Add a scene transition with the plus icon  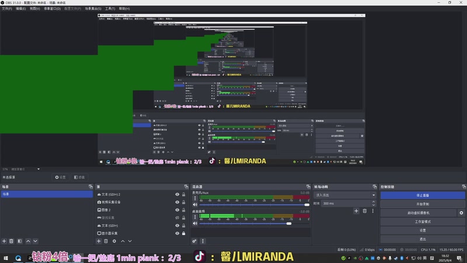pyautogui.click(x=356, y=211)
